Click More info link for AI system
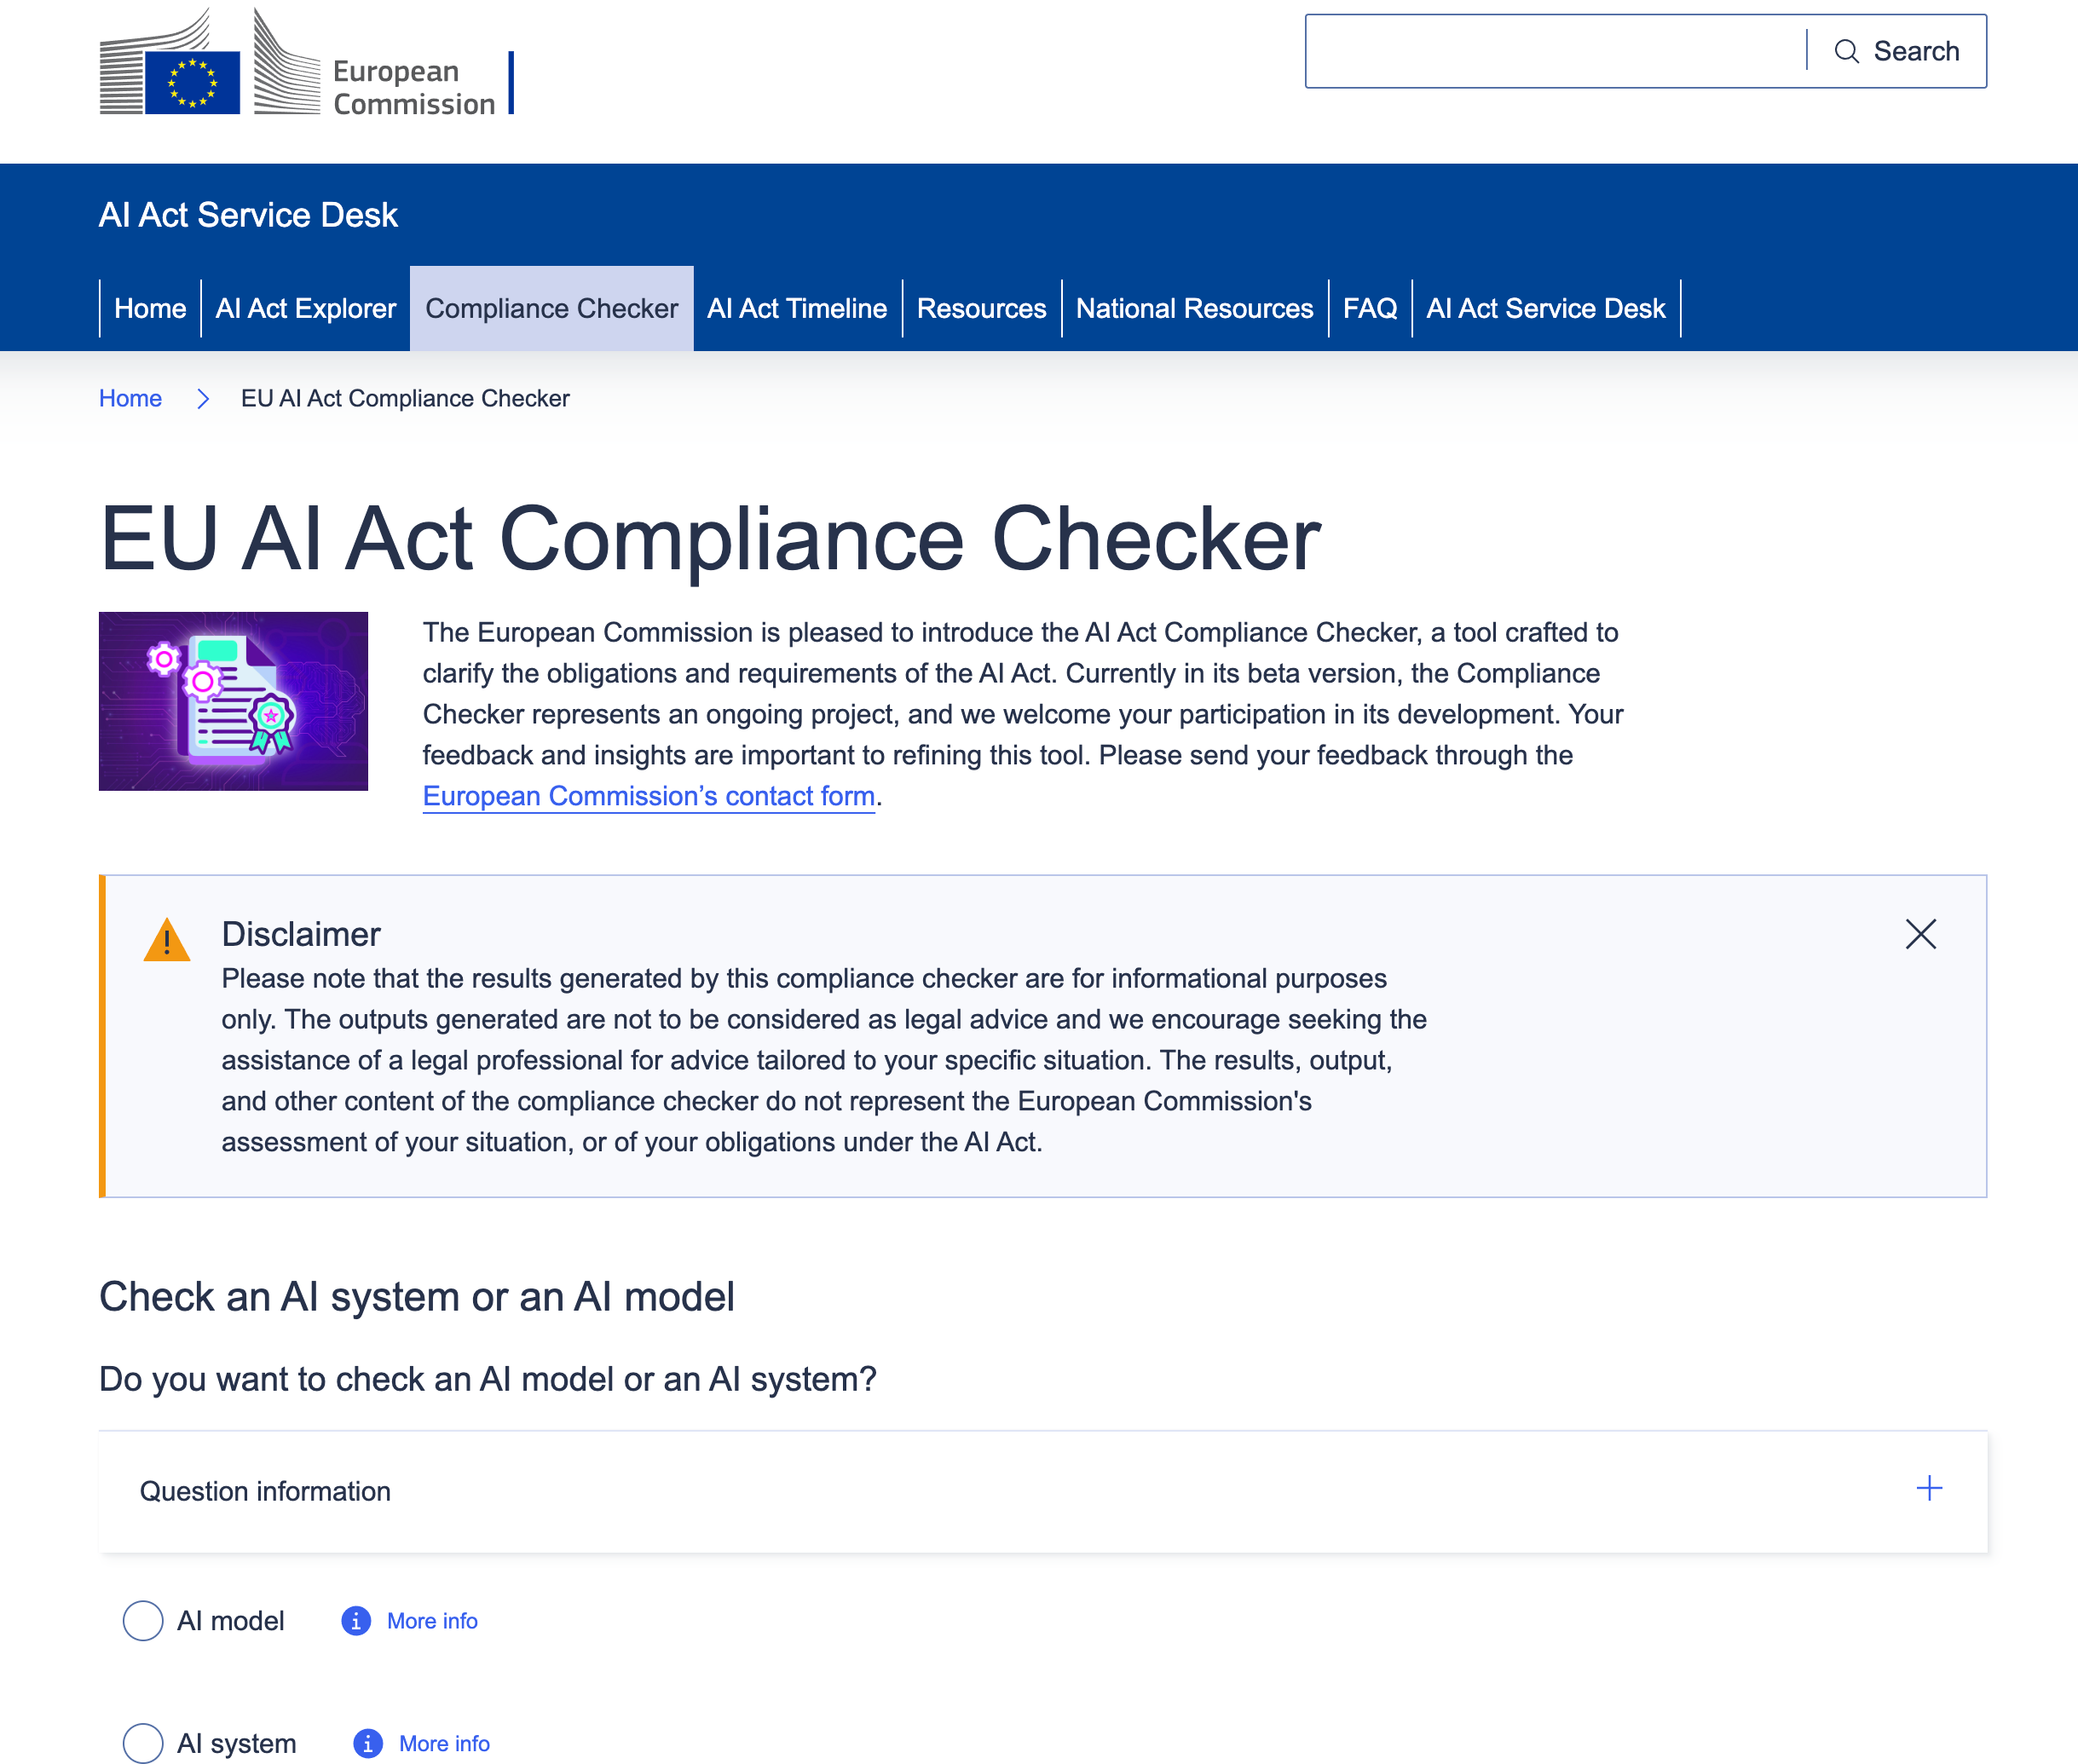2078x1764 pixels. click(444, 1743)
